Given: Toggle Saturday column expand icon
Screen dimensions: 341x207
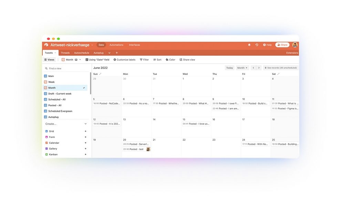Looking at the screenshot, I should (278, 74).
